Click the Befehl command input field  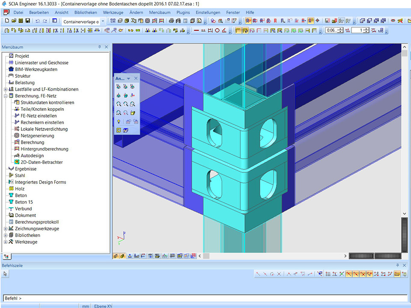(205, 298)
